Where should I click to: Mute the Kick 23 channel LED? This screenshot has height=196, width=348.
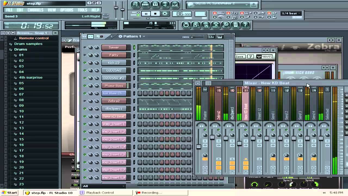coord(85,63)
